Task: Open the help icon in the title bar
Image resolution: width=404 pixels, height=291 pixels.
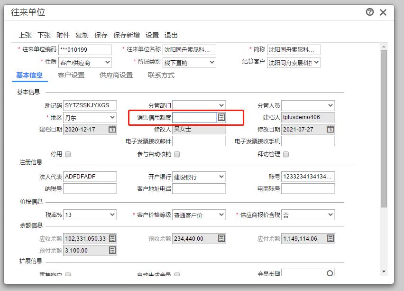Action: click(x=370, y=12)
